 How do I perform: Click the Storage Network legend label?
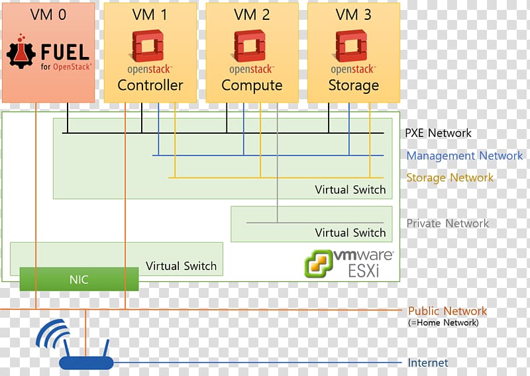450,178
